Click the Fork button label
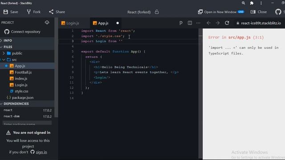This screenshot has width=285, height=160. coord(37,12)
